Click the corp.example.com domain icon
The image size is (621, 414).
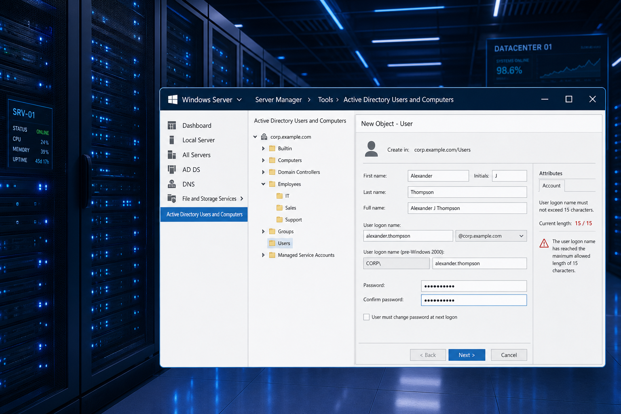264,137
